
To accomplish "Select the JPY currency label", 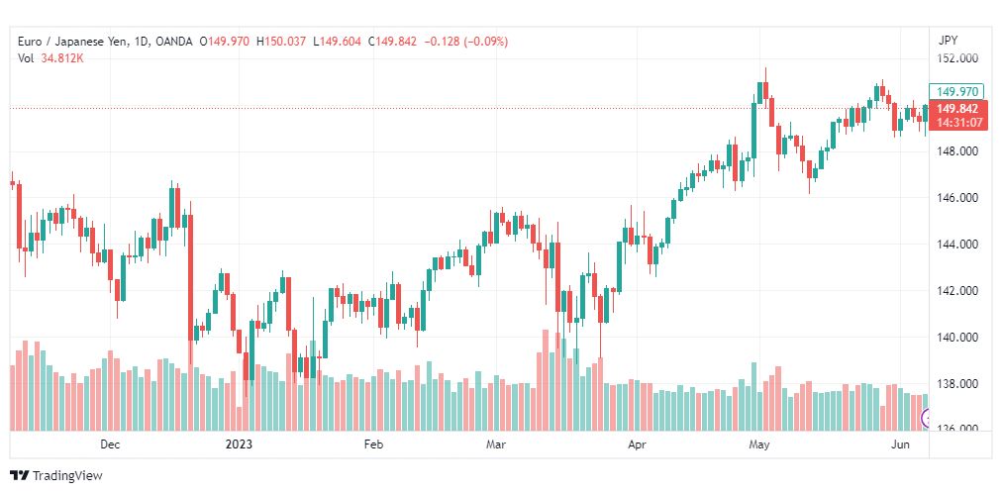I will (949, 41).
